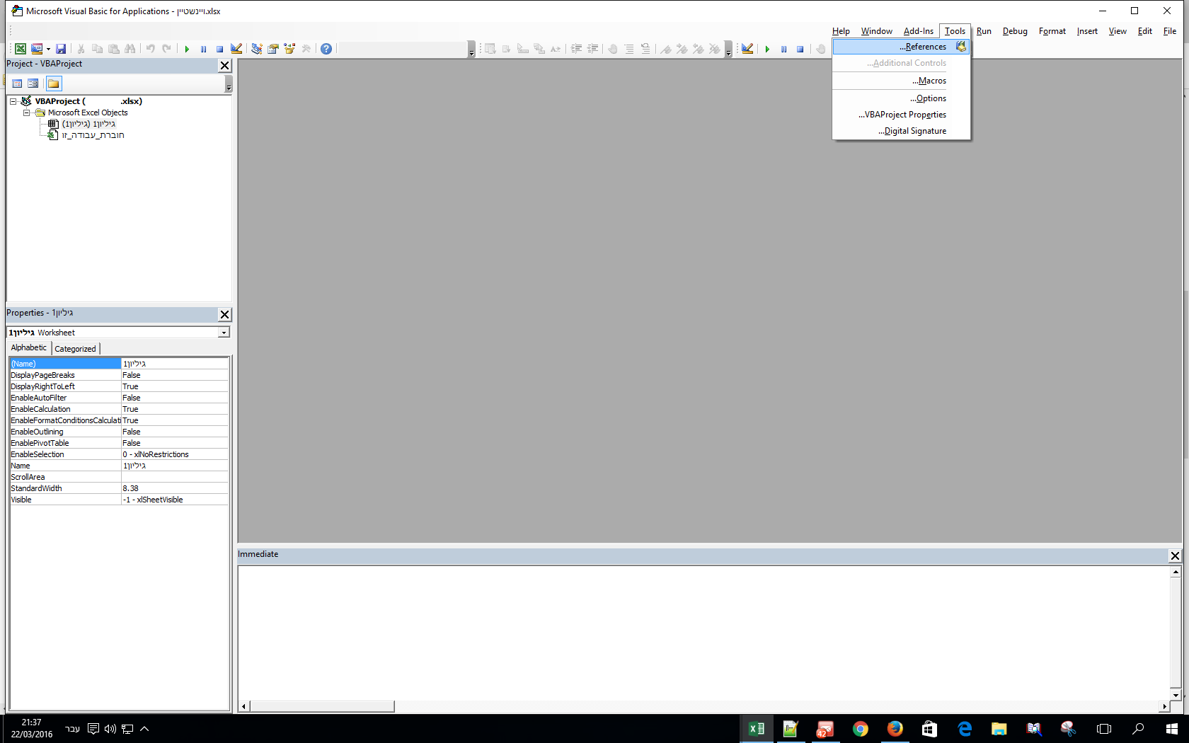Viewport: 1189px width, 743px height.
Task: Open the Help menu
Action: (841, 31)
